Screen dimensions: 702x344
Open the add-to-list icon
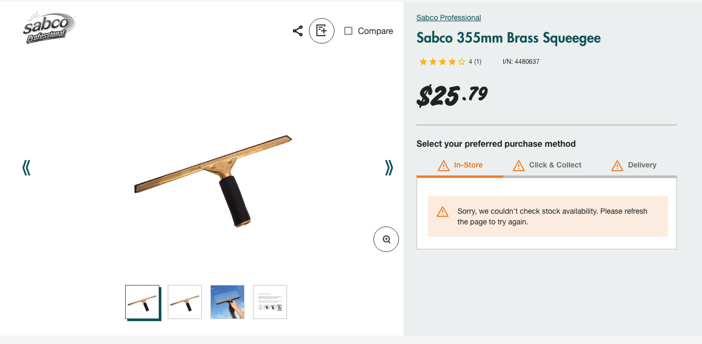pyautogui.click(x=321, y=31)
